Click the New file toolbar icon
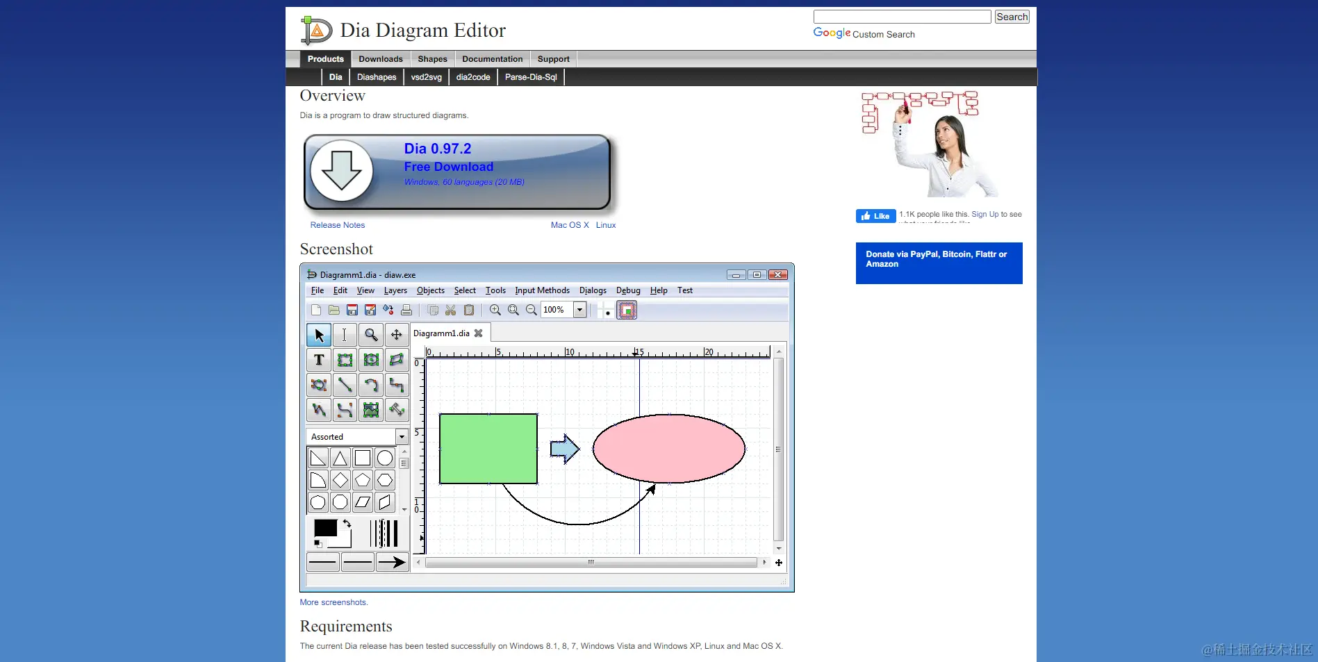The height and width of the screenshot is (662, 1318). [316, 310]
